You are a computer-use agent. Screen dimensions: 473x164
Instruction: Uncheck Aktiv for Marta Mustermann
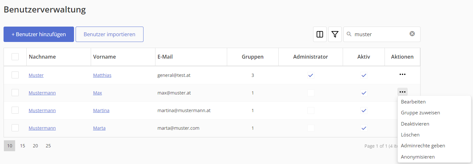(364, 128)
